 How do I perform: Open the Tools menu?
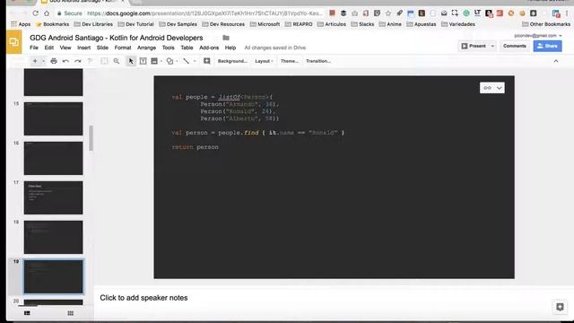pos(169,48)
